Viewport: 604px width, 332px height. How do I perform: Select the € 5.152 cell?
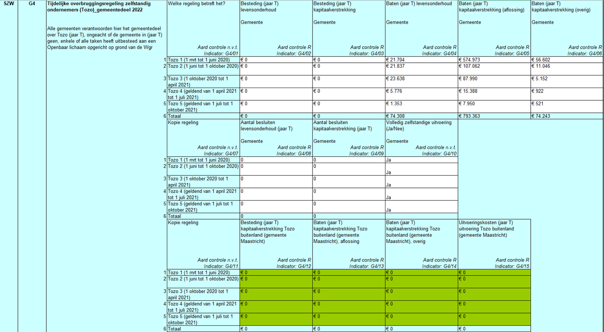coord(567,81)
